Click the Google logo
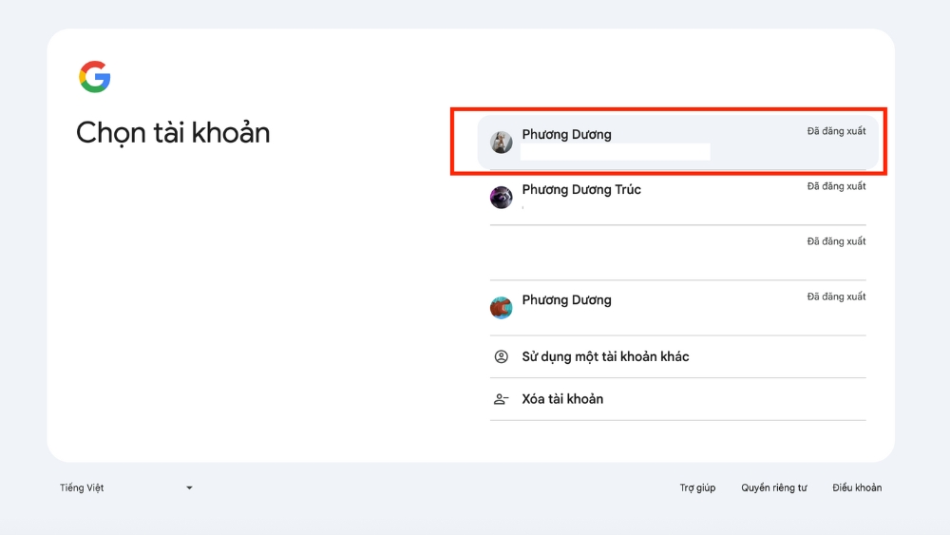 (x=95, y=77)
